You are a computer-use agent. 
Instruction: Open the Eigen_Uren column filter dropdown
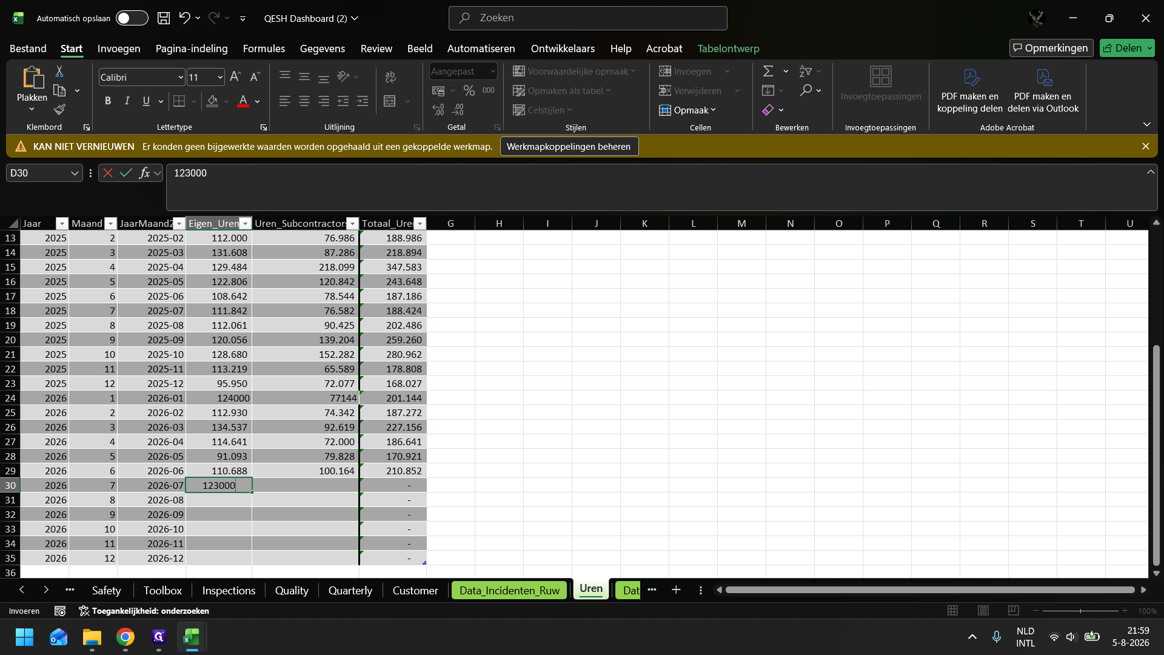pyautogui.click(x=245, y=224)
